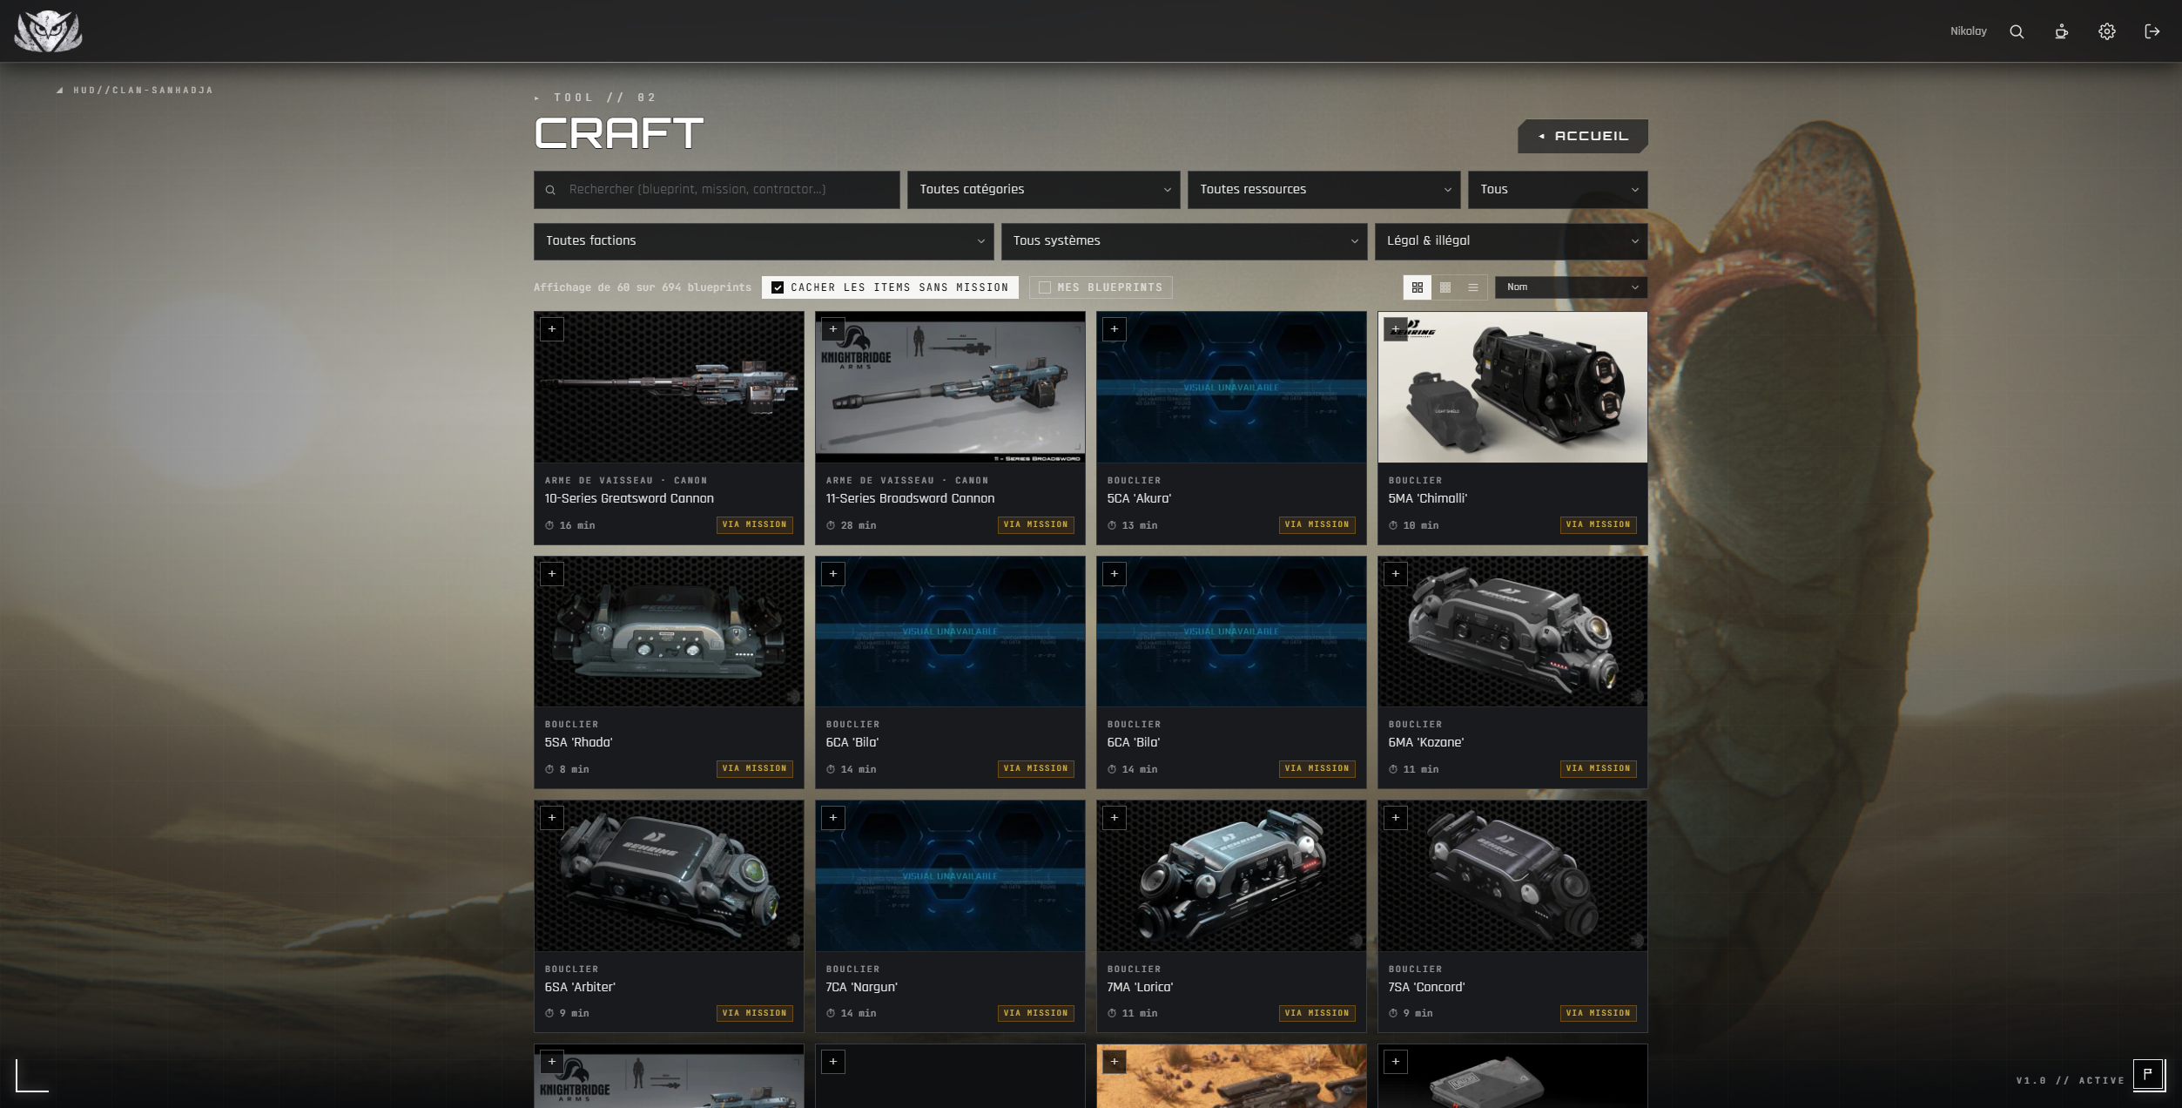Image resolution: width=2182 pixels, height=1108 pixels.
Task: Open 'Légal & illégal' dropdown
Action: click(x=1511, y=241)
